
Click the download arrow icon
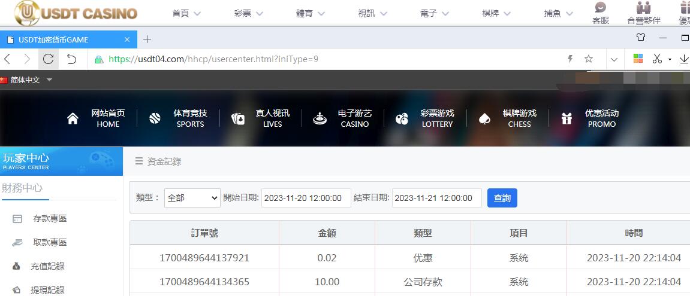(x=684, y=59)
